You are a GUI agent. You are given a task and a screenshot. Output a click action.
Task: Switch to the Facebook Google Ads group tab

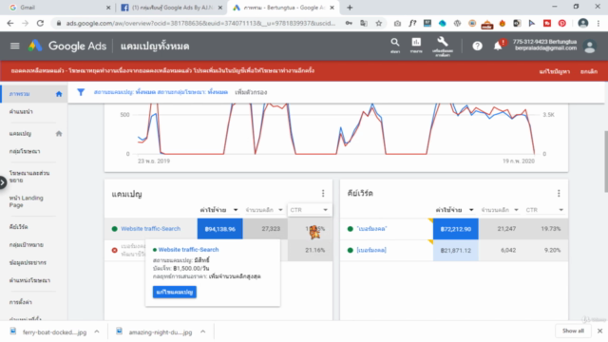pos(171,8)
